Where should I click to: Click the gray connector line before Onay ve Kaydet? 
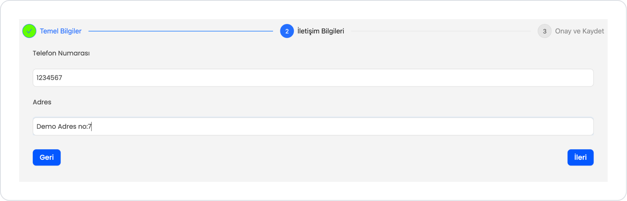click(x=441, y=31)
